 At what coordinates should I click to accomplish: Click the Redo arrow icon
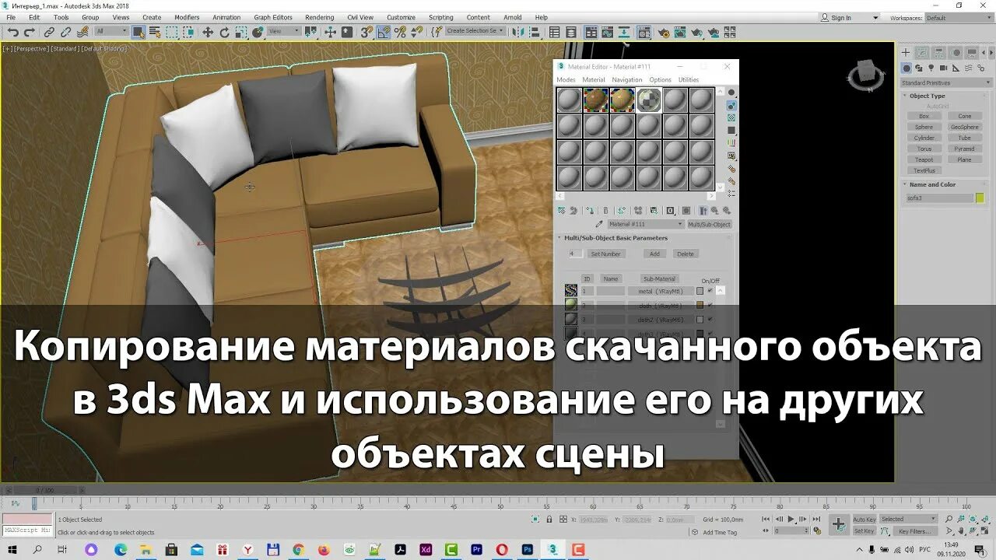click(x=30, y=32)
